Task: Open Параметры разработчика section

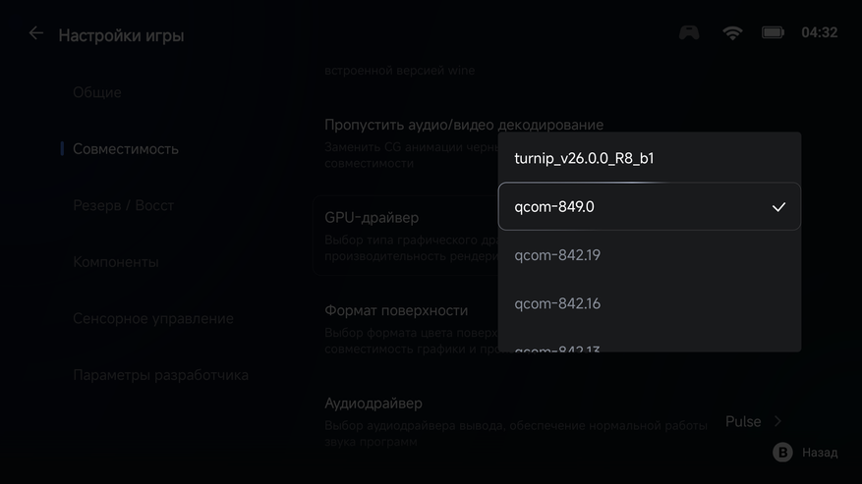Action: click(160, 375)
